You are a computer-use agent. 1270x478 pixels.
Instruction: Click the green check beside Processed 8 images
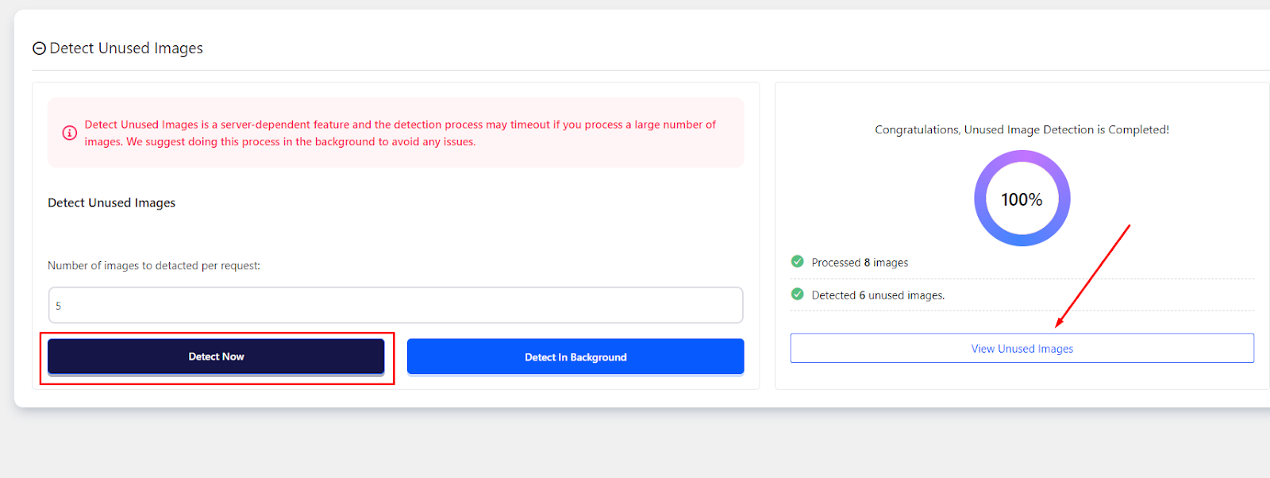pyautogui.click(x=798, y=261)
